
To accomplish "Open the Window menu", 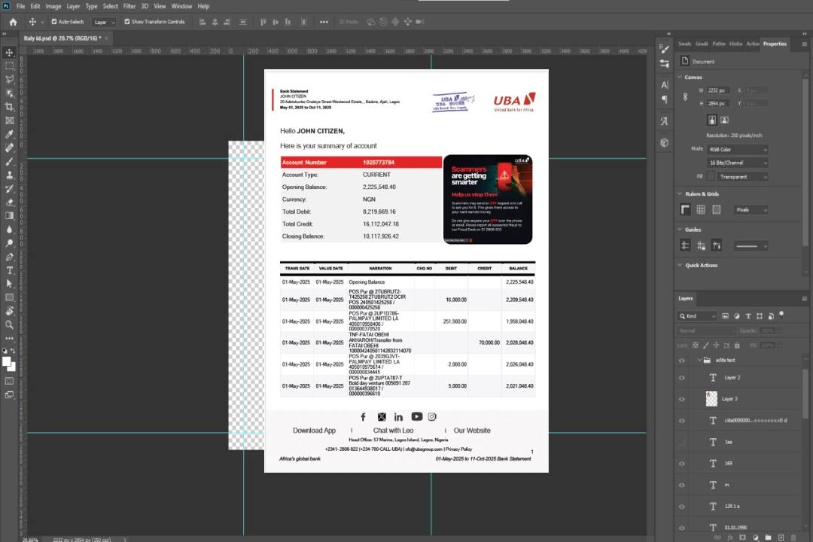I will click(x=181, y=6).
